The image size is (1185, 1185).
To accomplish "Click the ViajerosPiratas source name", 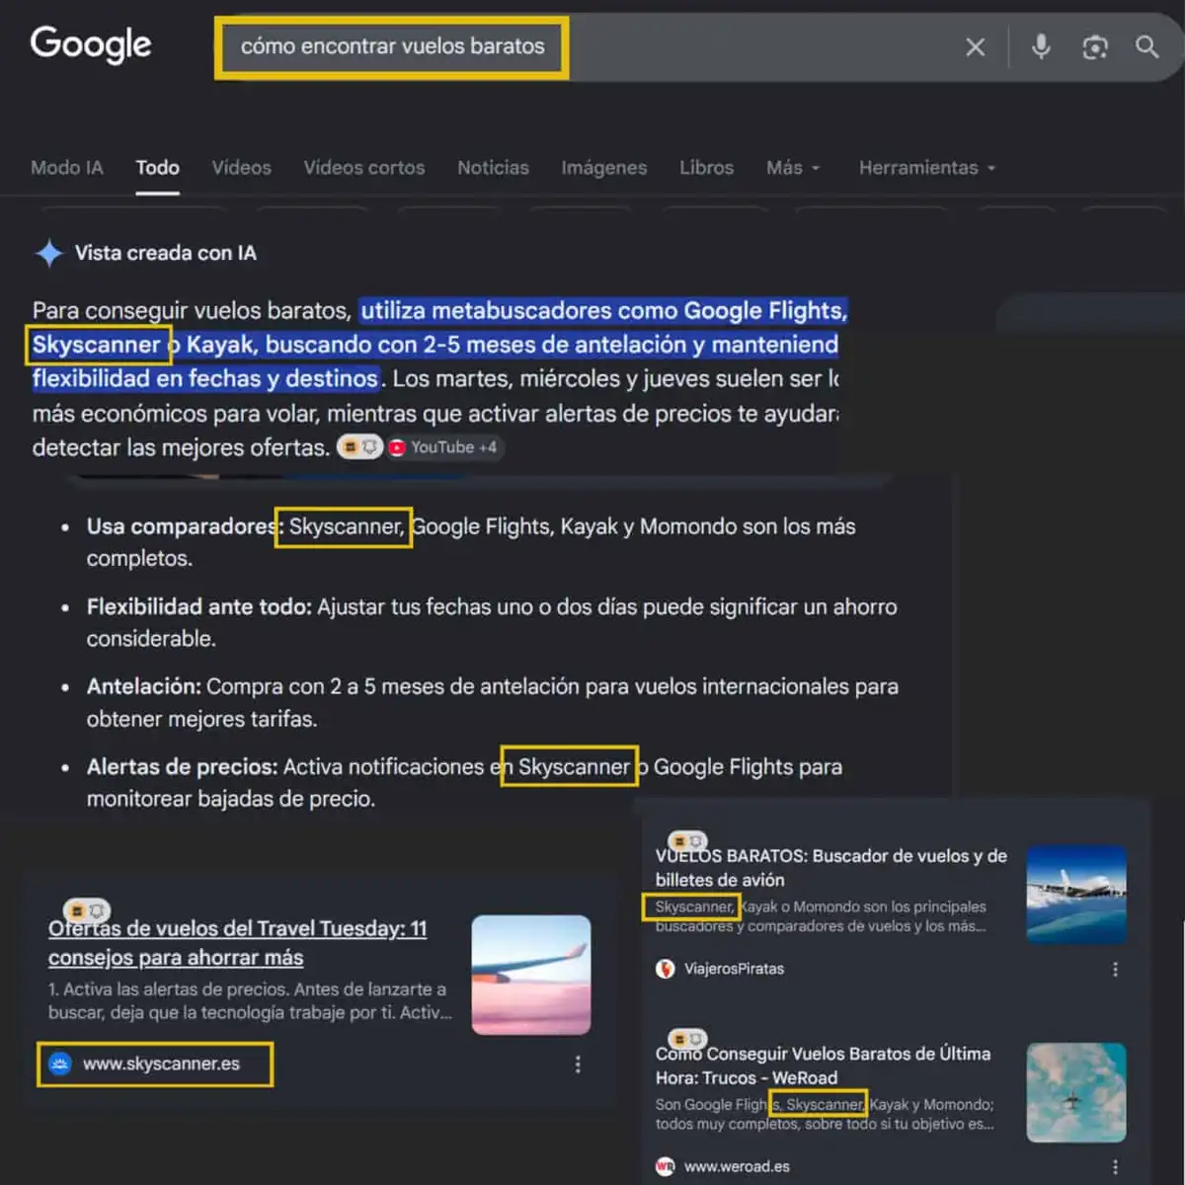I will 734,969.
